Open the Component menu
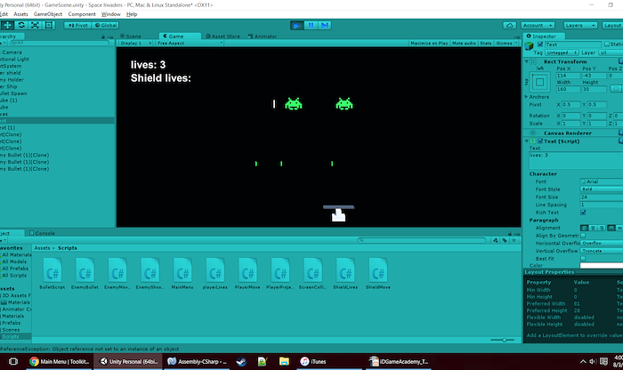The image size is (623, 370). click(x=82, y=14)
